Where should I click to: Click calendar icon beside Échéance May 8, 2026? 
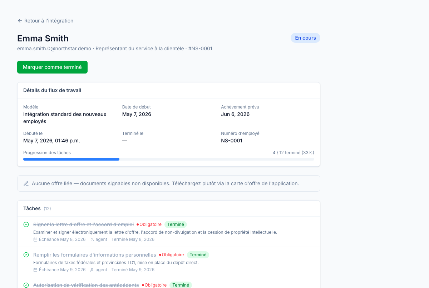[35, 239]
